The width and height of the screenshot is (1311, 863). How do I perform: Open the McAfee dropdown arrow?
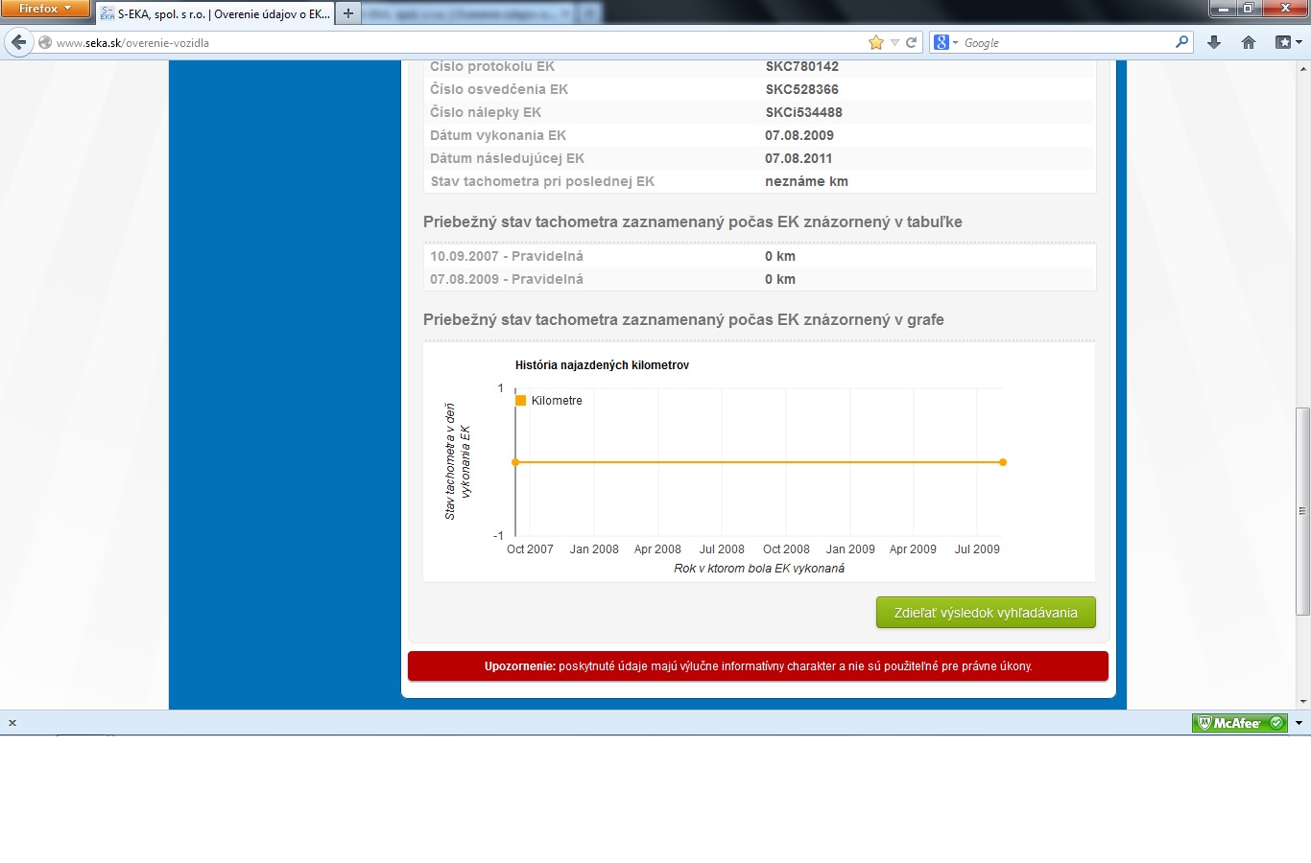click(x=1299, y=723)
